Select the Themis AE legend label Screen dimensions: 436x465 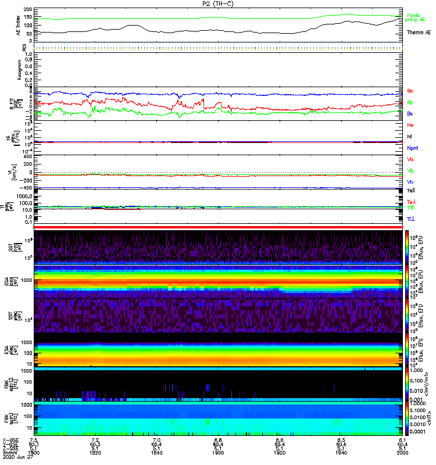(419, 33)
